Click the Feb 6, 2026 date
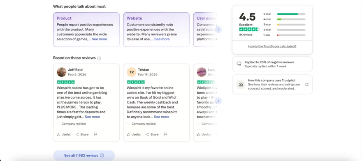 (x=77, y=74)
